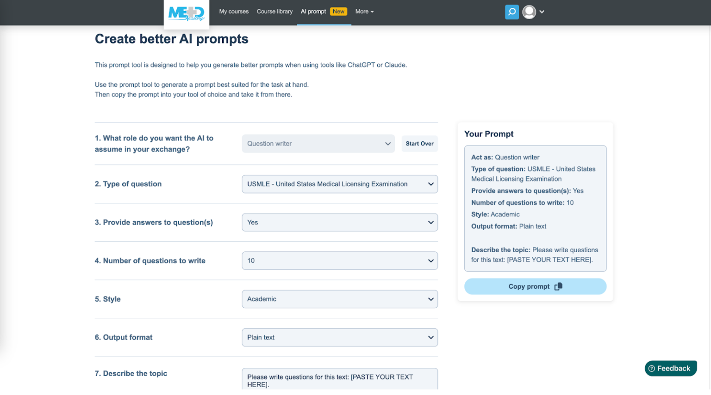Expand the profile menu chevron arrow

pos(542,12)
